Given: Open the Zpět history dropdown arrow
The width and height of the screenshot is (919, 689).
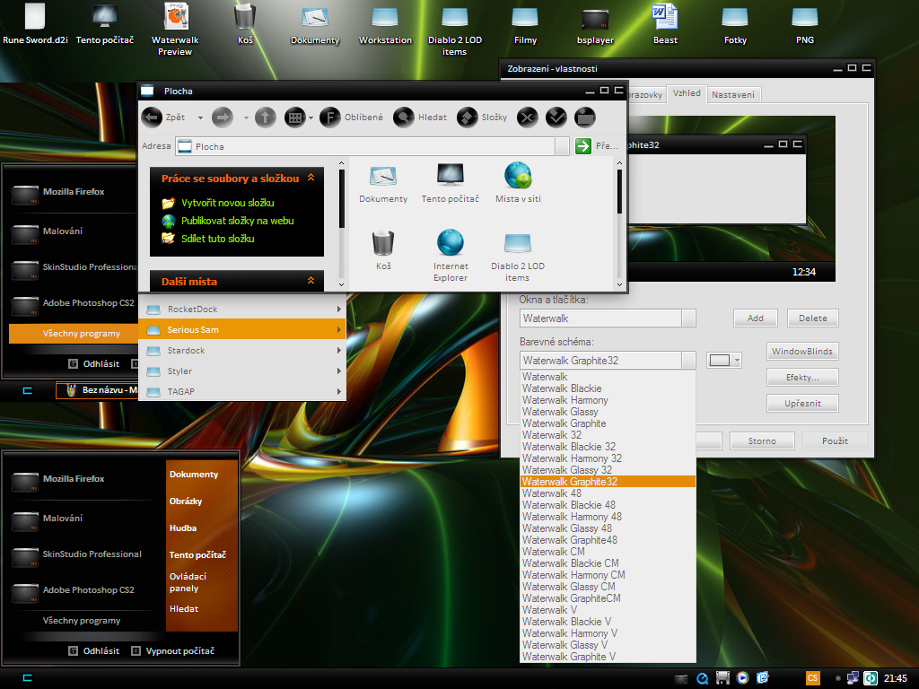Looking at the screenshot, I should click(x=200, y=118).
